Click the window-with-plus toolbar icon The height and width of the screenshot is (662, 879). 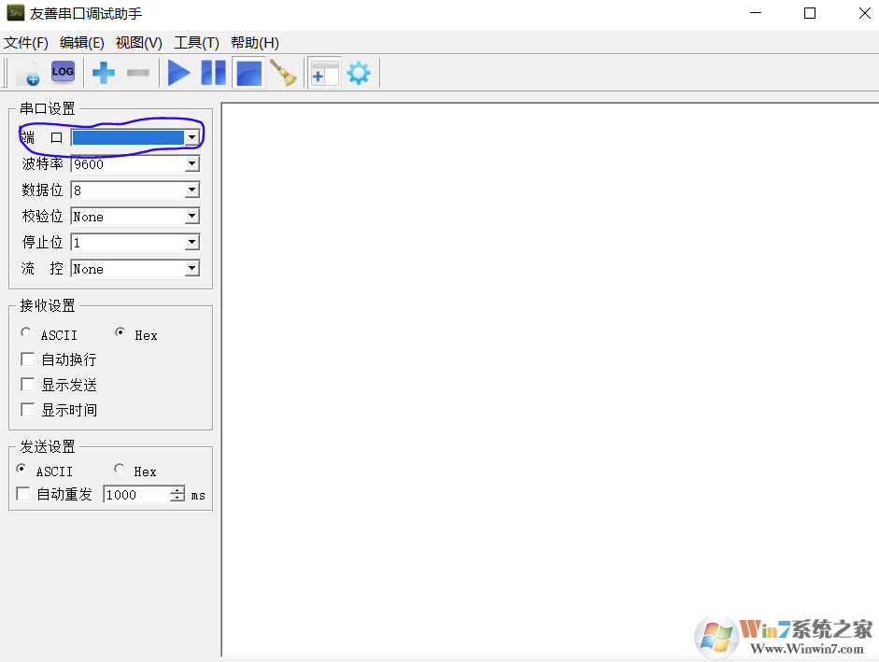pos(324,73)
